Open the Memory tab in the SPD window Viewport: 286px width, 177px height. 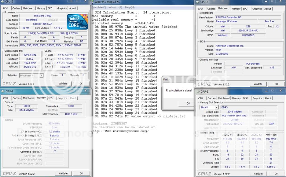pos(236,98)
